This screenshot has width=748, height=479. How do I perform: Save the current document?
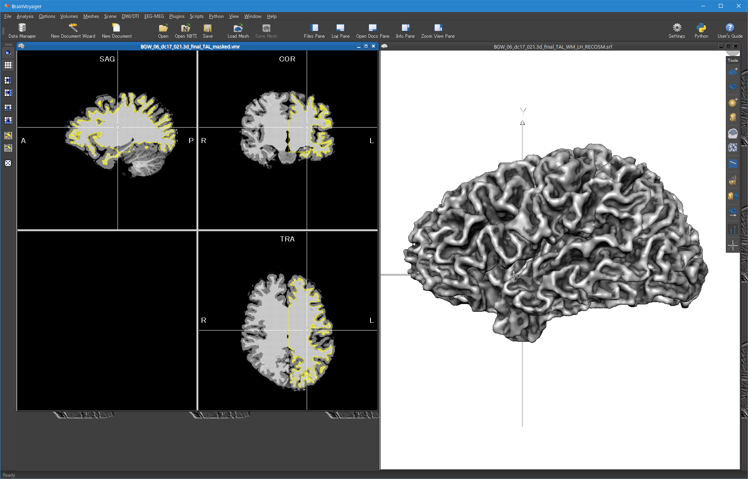coord(207,31)
